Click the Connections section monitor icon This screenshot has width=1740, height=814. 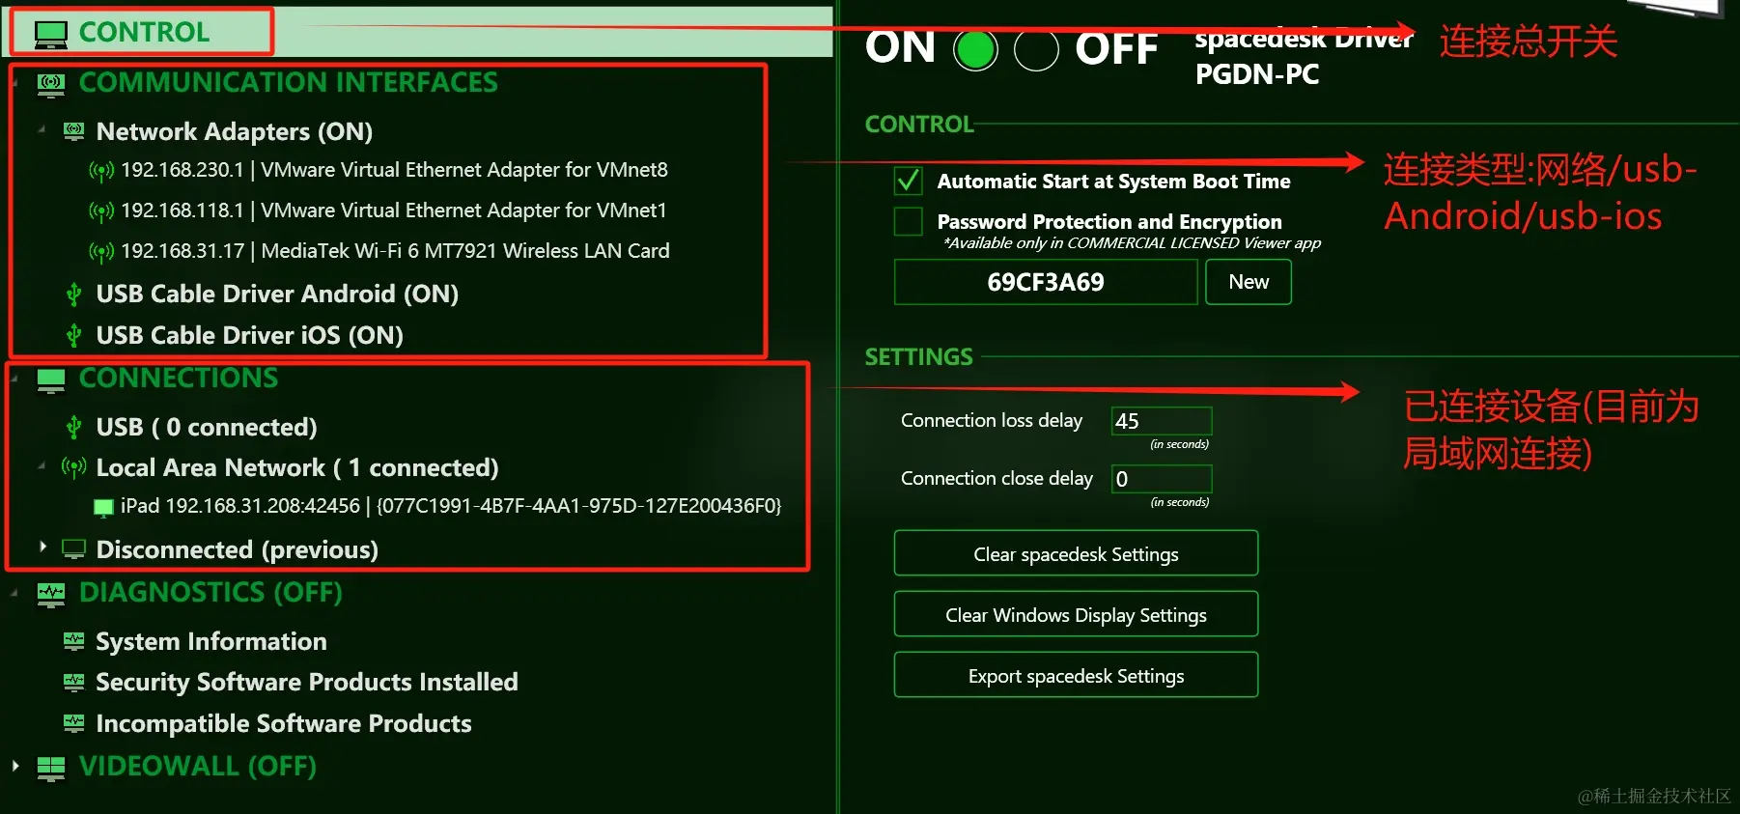[x=51, y=380]
